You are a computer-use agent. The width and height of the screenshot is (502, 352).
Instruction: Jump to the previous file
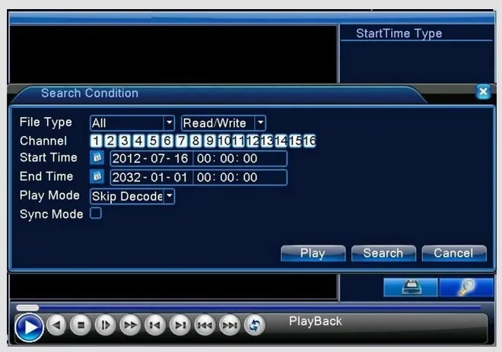point(205,325)
